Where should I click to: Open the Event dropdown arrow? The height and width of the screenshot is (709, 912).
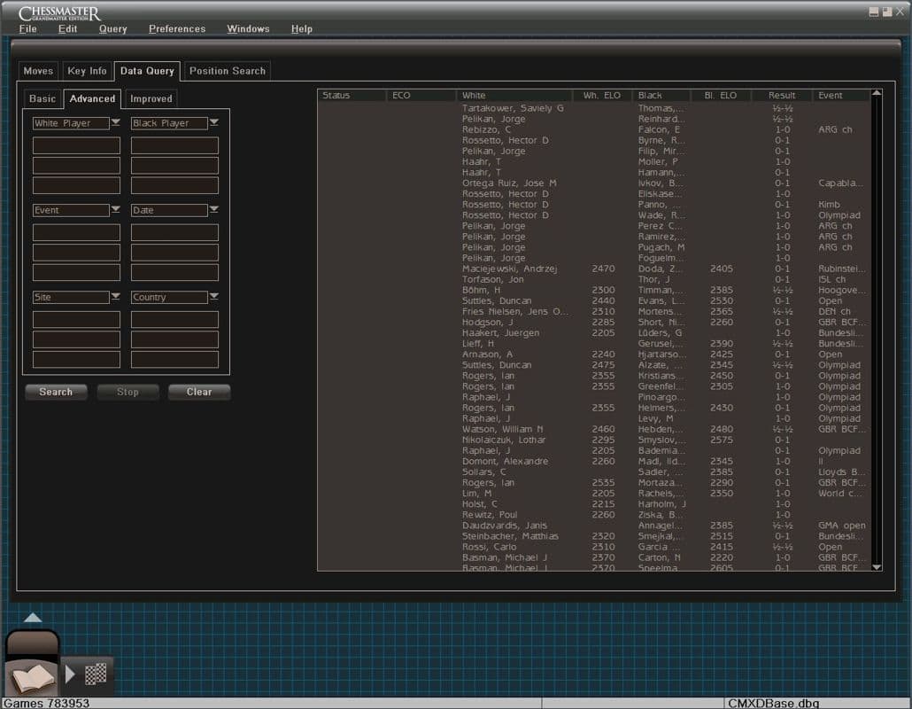116,209
